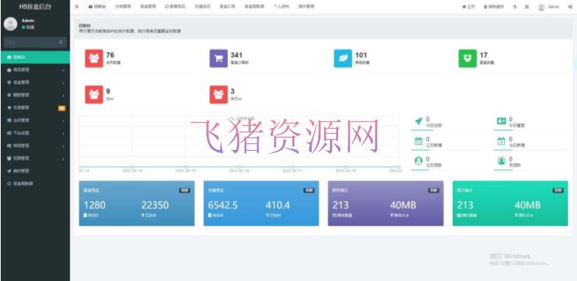
Task: Click the red group icon beside 3
Action: 218,95
